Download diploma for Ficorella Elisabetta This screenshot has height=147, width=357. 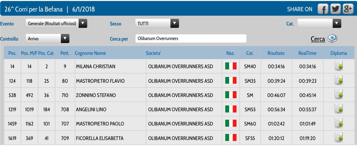[339, 138]
